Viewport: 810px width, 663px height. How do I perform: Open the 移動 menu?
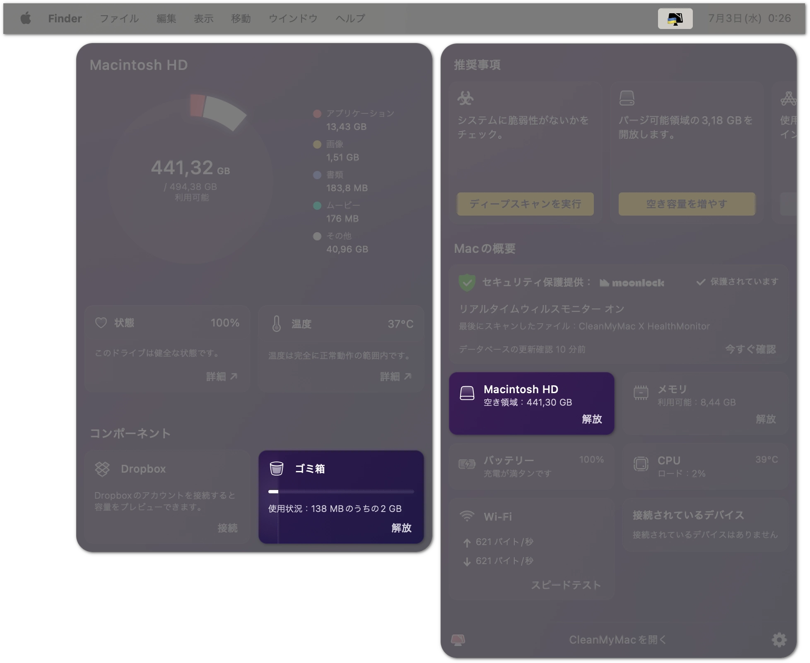(x=241, y=19)
